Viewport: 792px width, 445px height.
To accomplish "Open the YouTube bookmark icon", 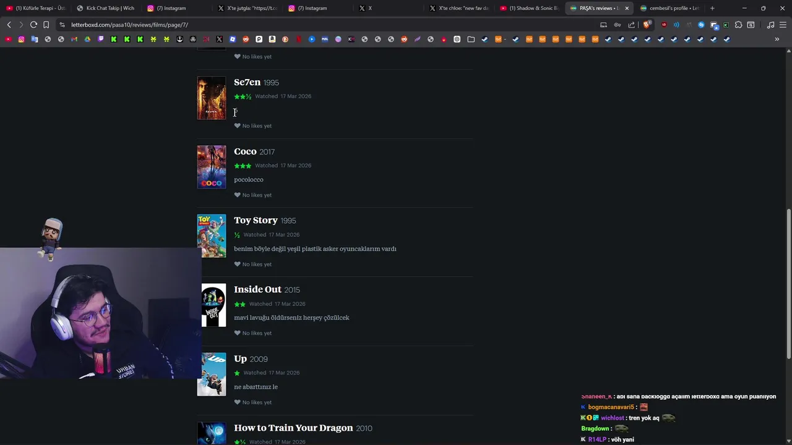I will [8, 39].
